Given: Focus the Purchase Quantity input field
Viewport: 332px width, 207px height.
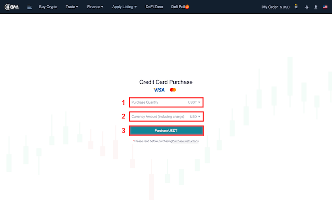Looking at the screenshot, I should (158, 102).
